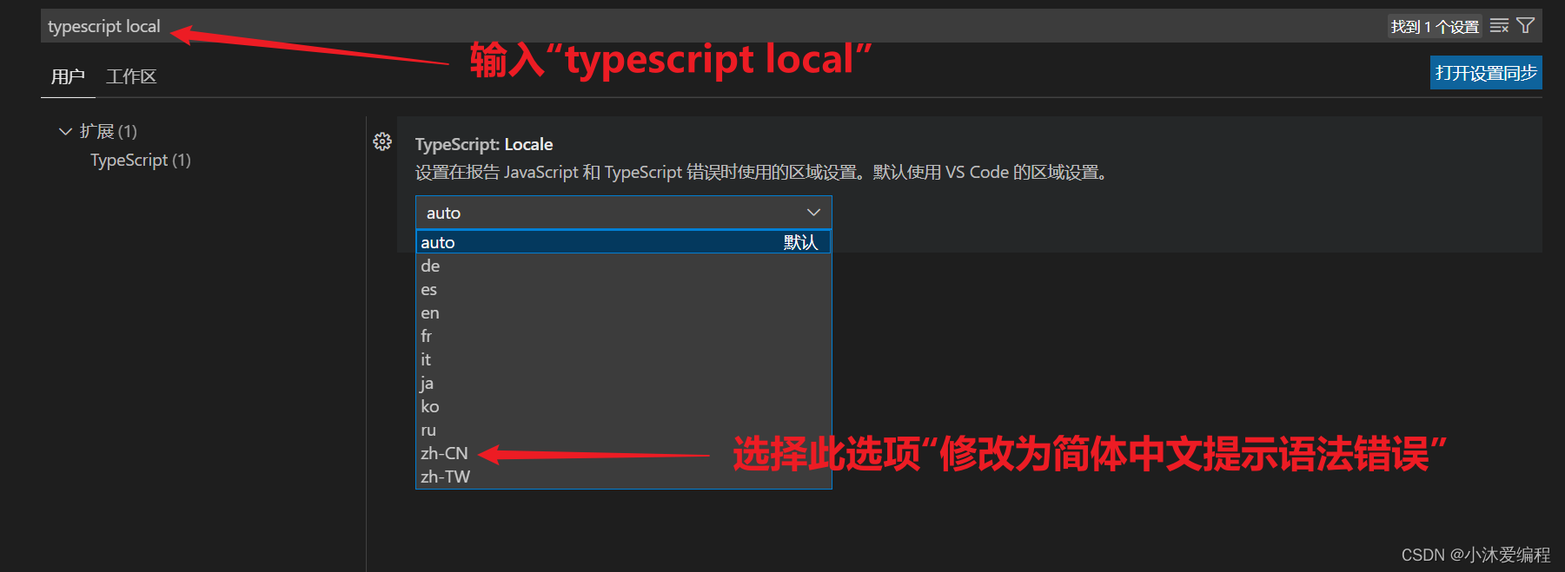Click the settings gear next to TypeScript: Locale
1565x572 pixels.
(x=382, y=141)
